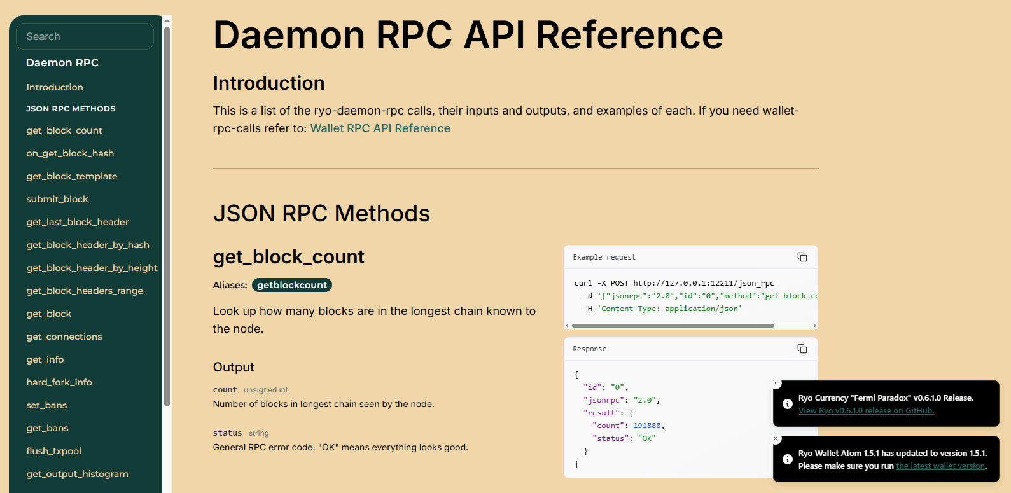Go to Introduction in the sidebar

point(55,87)
